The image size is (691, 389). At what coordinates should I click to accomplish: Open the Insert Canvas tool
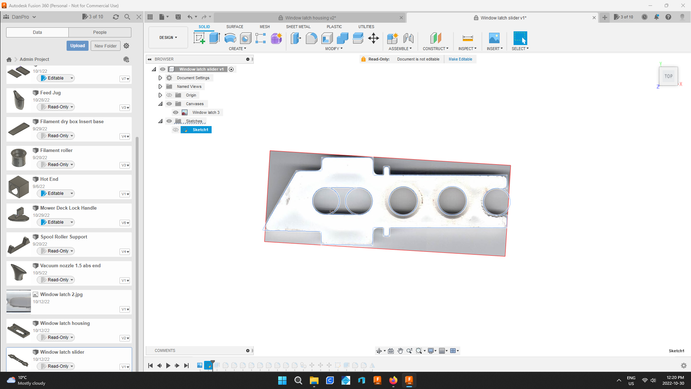point(494,39)
